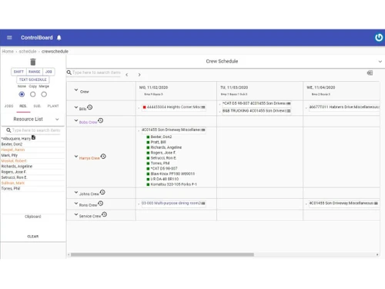Viewport: 385px width, 289px height.
Task: Click the TU 11/03/2020 column header
Action: point(234,88)
